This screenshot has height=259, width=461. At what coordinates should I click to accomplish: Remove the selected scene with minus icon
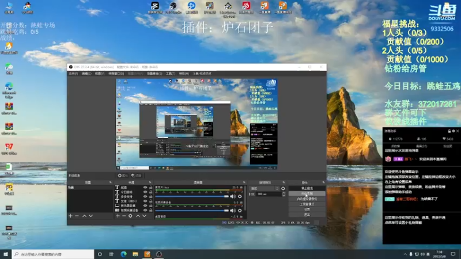(x=77, y=216)
